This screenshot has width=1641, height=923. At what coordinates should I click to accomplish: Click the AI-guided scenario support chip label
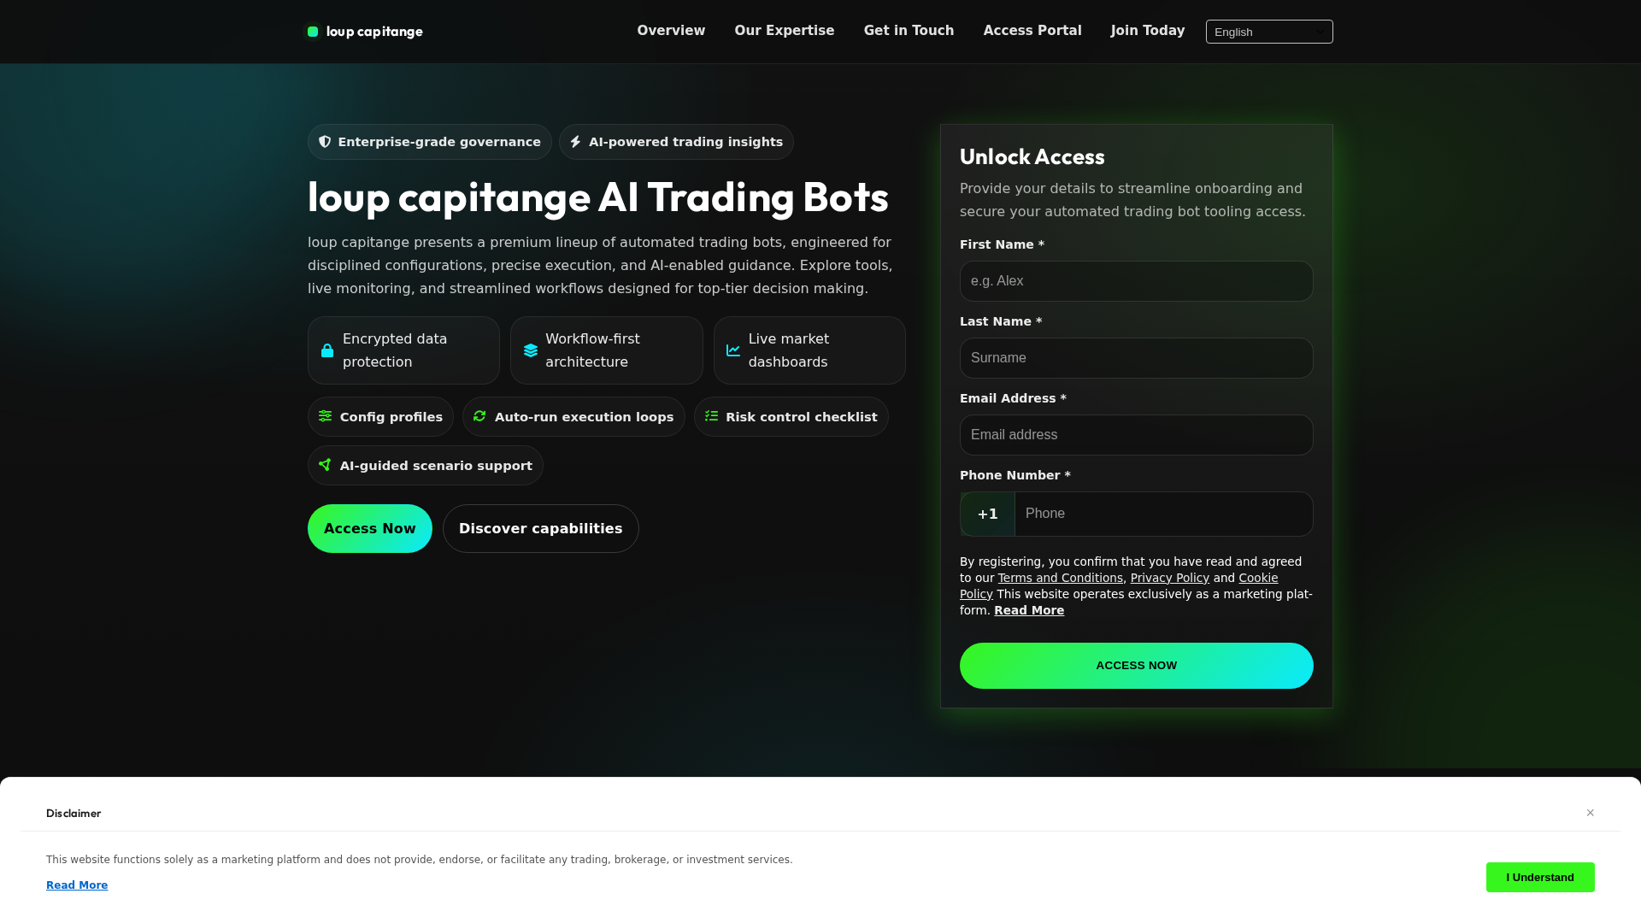tap(436, 466)
